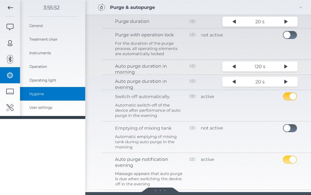Open the display screen icon in sidebar
Screen dimensions: 311x195
tap(10, 91)
